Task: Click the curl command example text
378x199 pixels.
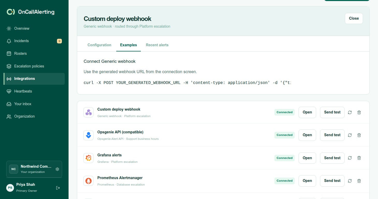Action: point(187,83)
